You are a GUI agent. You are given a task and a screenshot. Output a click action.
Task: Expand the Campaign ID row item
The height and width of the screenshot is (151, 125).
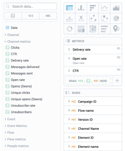tap(69, 101)
